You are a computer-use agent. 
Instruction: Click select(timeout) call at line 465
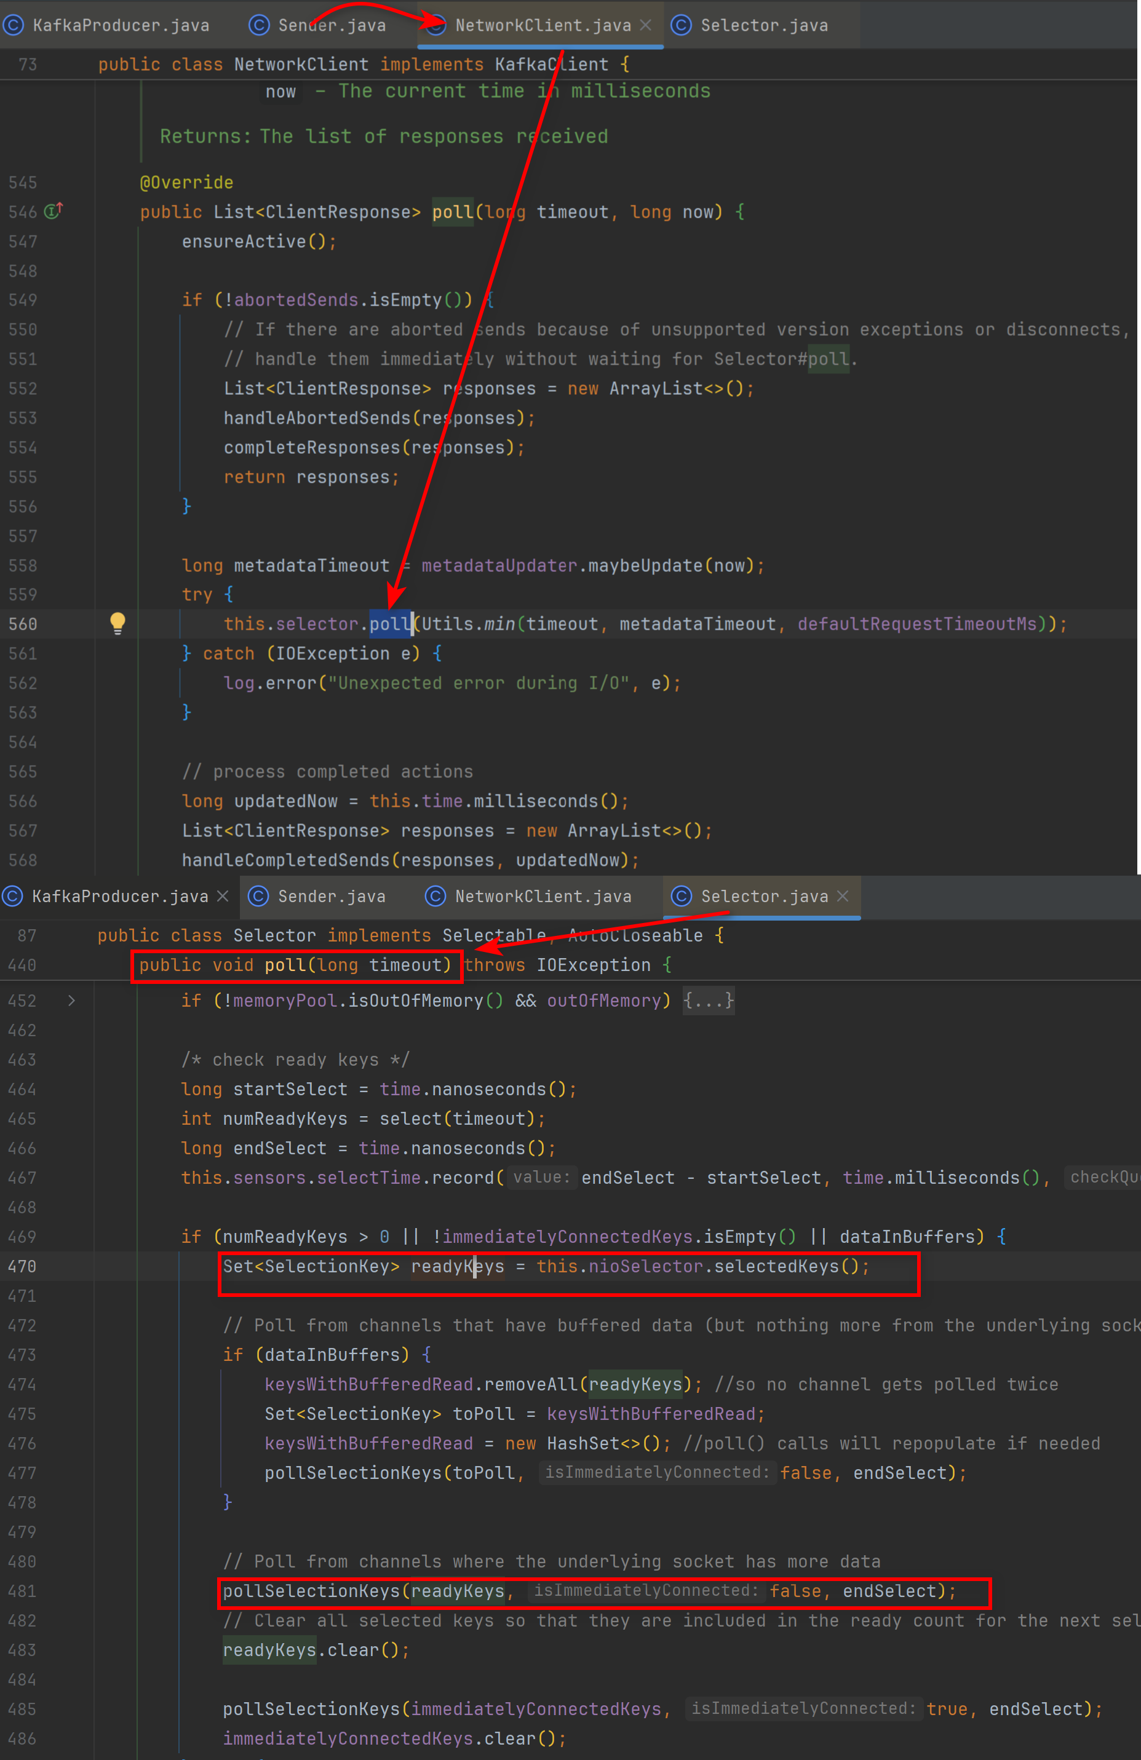pyautogui.click(x=457, y=1119)
